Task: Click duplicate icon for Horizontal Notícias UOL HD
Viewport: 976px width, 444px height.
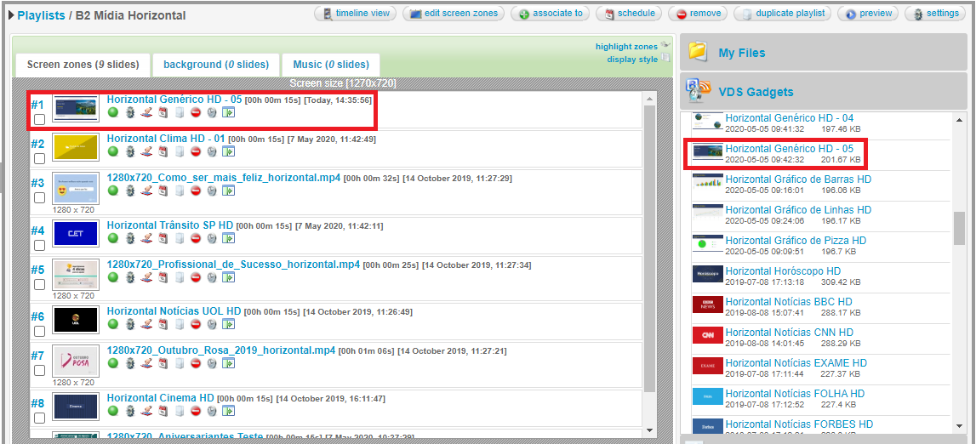Action: tap(180, 324)
